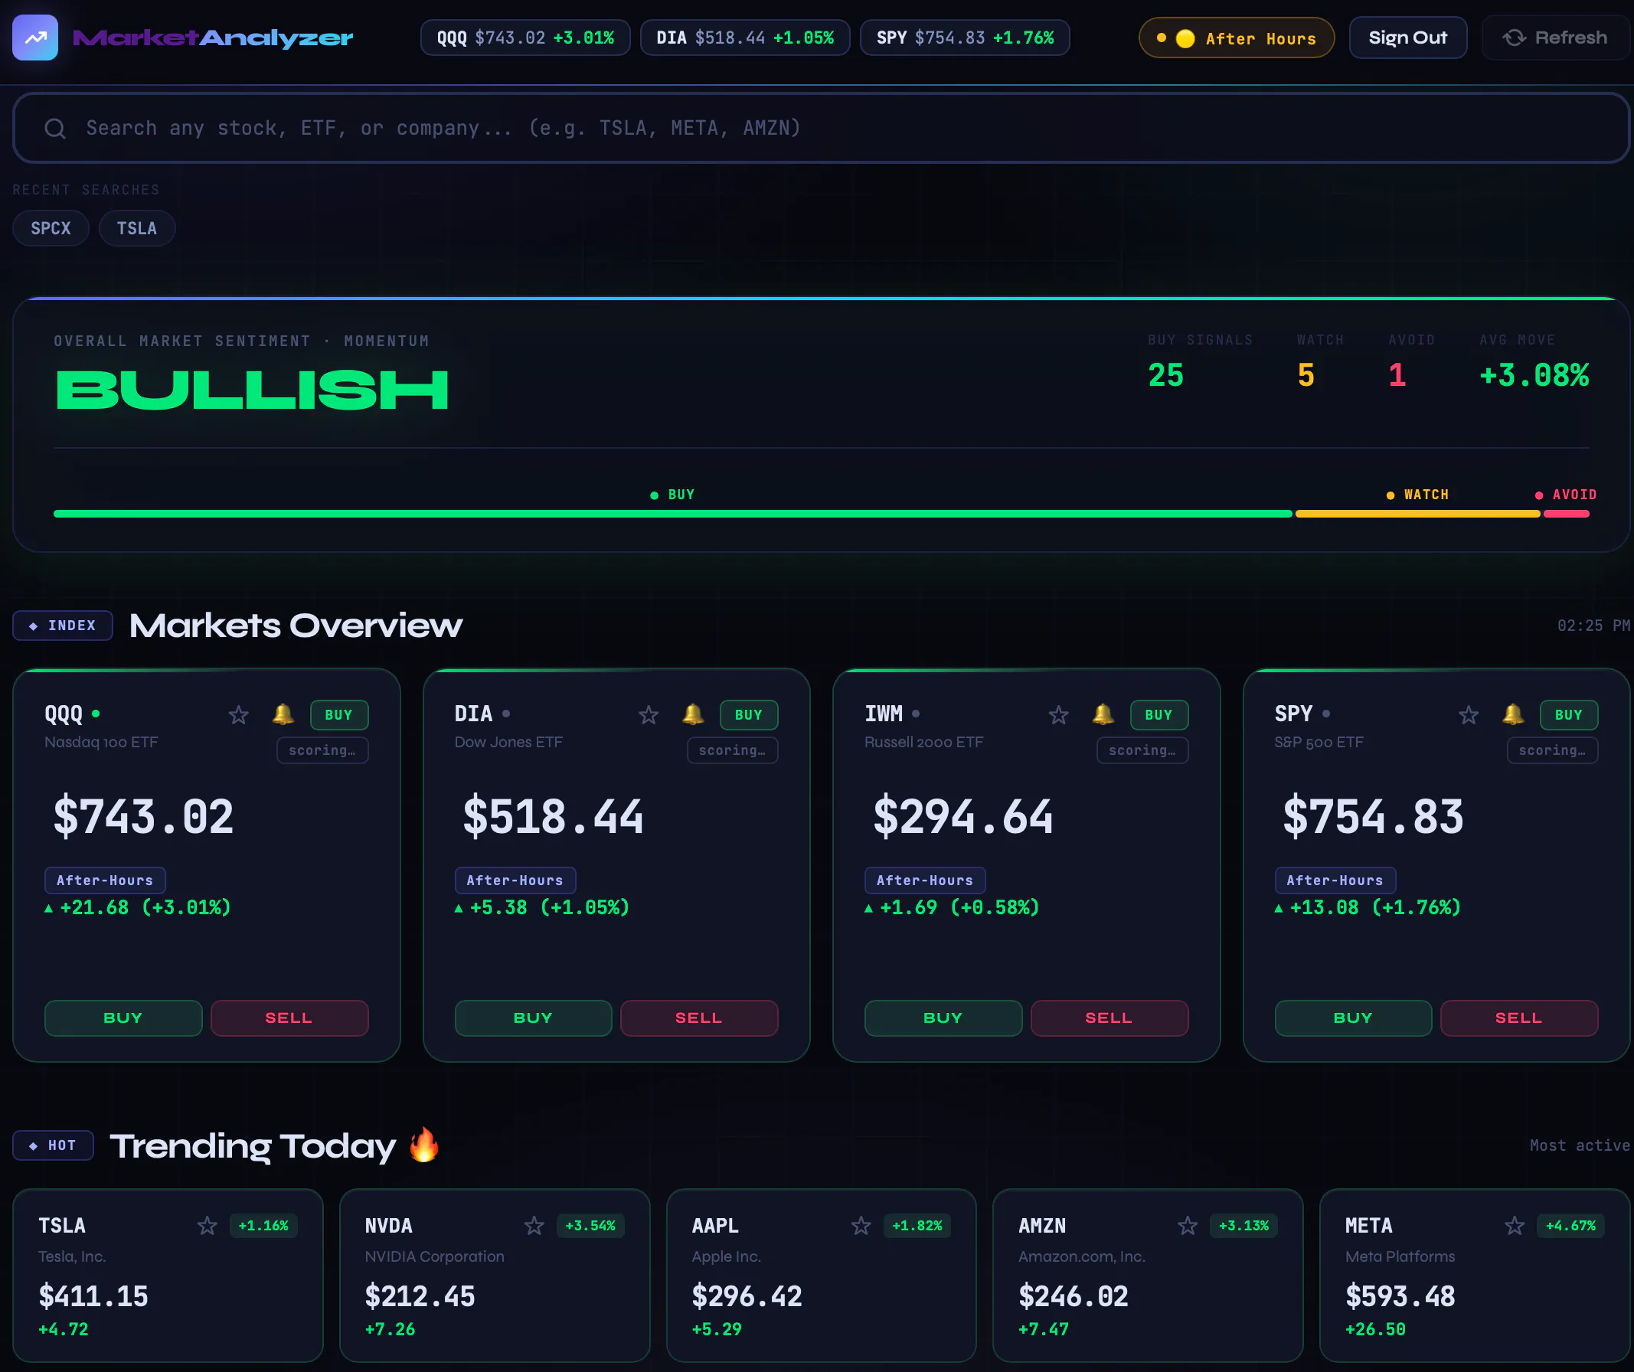Click the BUY signal badge on IWM
This screenshot has height=1372, width=1634.
tap(1159, 714)
